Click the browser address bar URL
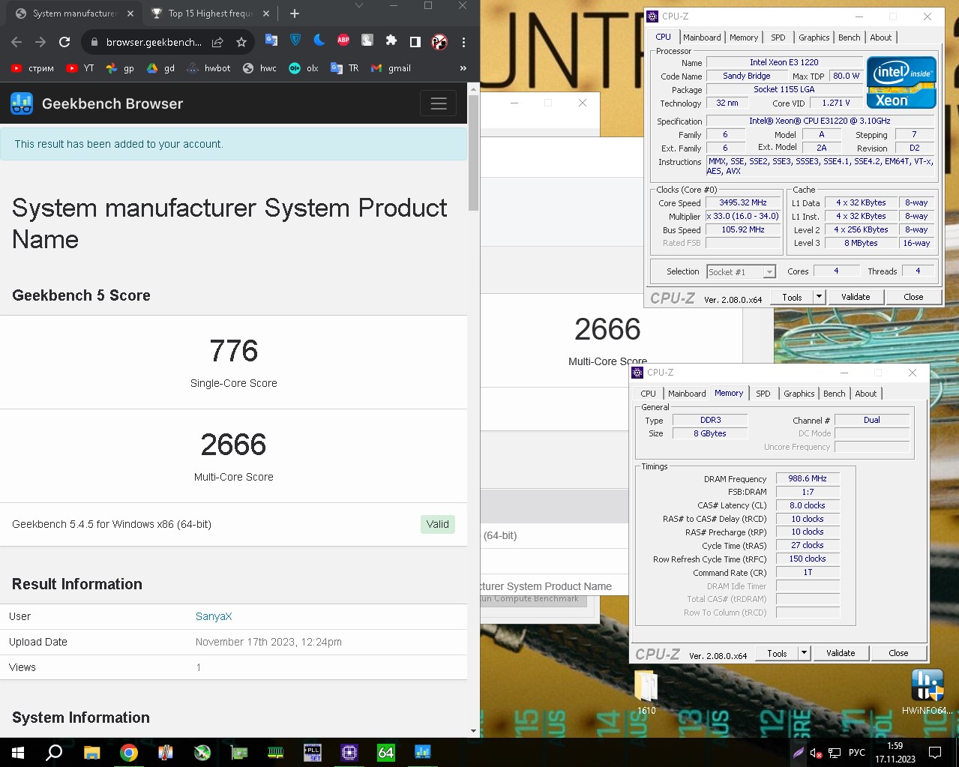The width and height of the screenshot is (959, 767). pos(154,42)
